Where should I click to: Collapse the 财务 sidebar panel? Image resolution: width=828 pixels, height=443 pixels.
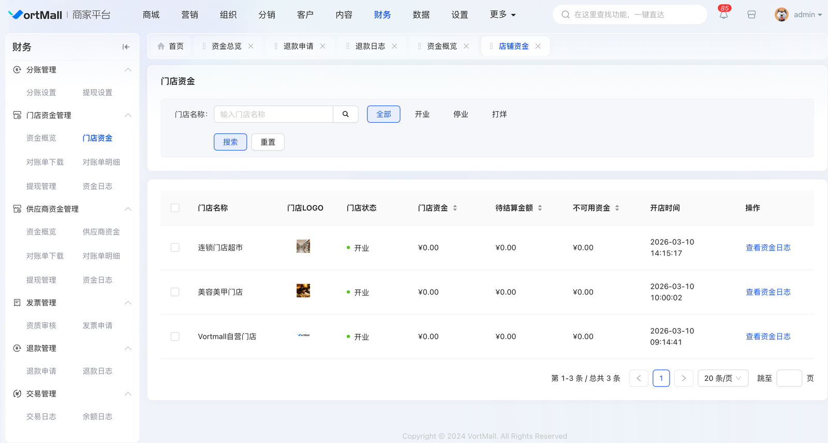[126, 47]
